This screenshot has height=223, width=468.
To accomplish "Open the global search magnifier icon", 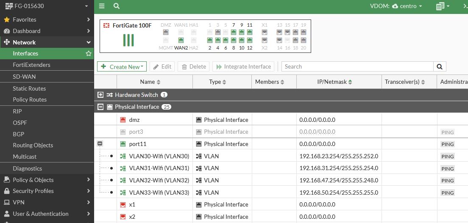I will pos(117,6).
